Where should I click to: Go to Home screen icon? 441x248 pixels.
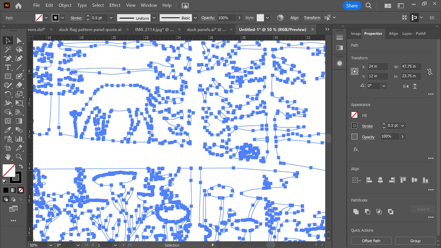click(x=18, y=6)
